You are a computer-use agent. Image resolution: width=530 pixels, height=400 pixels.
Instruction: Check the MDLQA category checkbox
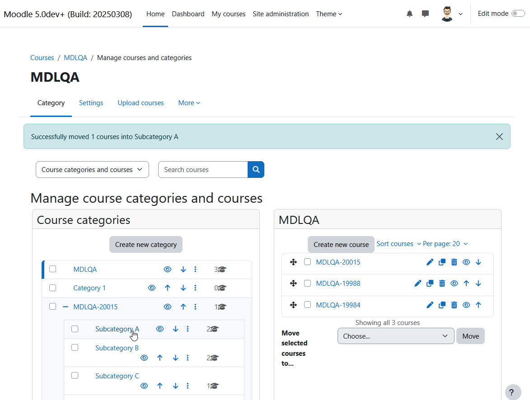click(x=53, y=269)
